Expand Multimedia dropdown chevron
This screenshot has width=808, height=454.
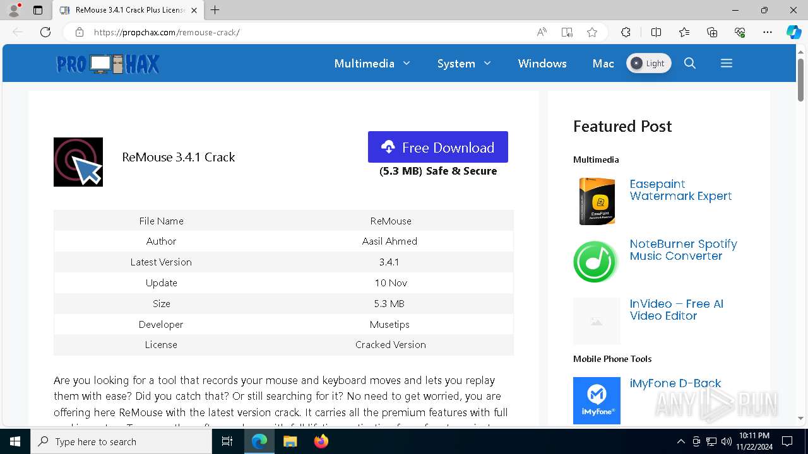(407, 63)
